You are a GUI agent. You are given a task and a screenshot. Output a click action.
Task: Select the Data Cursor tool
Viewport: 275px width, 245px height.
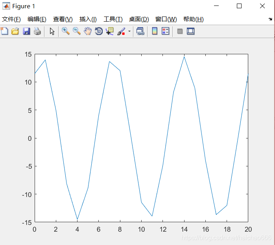point(110,31)
